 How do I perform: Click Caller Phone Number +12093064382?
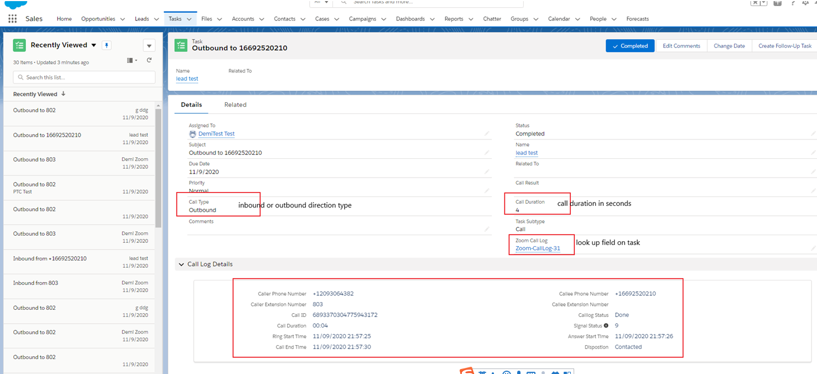point(333,294)
